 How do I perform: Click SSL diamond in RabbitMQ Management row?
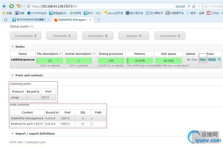point(83,118)
